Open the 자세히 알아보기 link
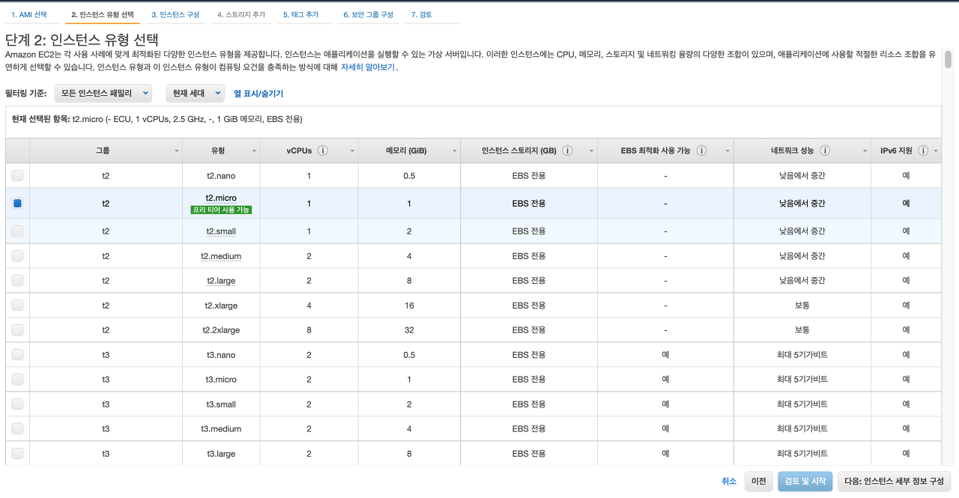The image size is (959, 498). coord(368,67)
